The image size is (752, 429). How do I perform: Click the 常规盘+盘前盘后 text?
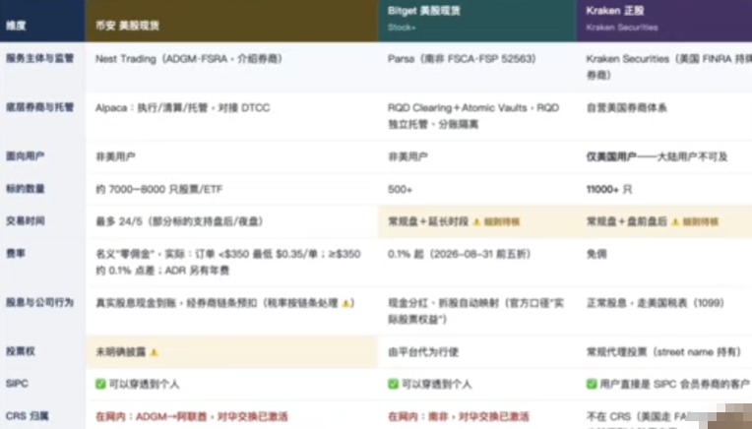(x=626, y=221)
